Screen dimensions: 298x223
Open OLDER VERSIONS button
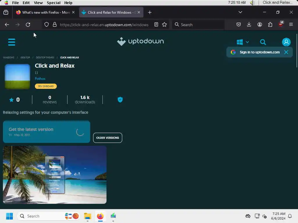coord(108,138)
